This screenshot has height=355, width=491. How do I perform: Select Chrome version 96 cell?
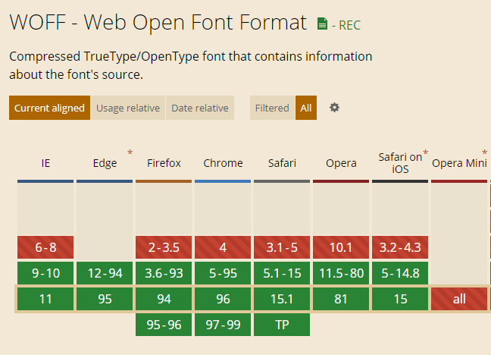[x=223, y=299]
